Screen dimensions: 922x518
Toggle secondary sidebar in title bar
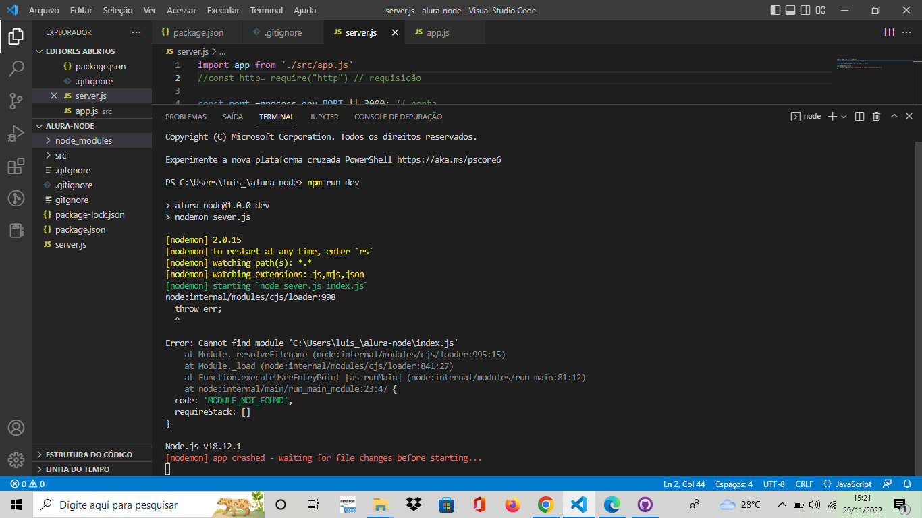pyautogui.click(x=805, y=10)
